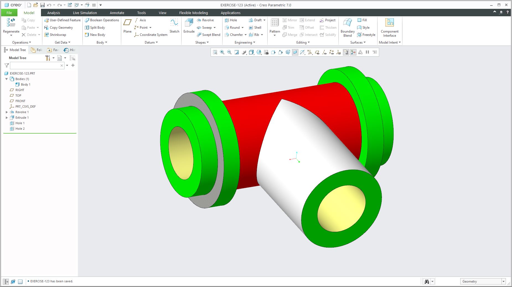Create a new file from quick access
The width and height of the screenshot is (512, 287).
pos(29,5)
